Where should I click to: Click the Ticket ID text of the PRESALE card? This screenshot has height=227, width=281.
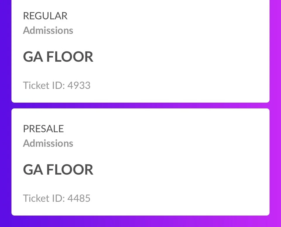click(57, 198)
